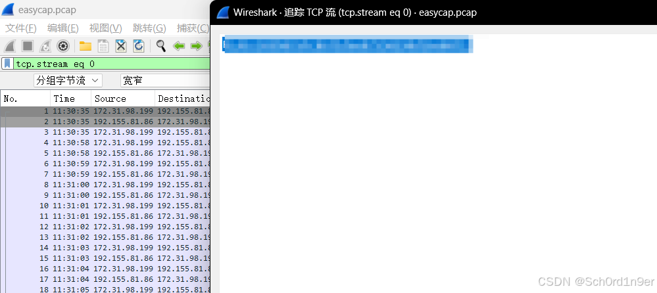Sort by the Source column header
The image size is (657, 293).
[x=123, y=99]
